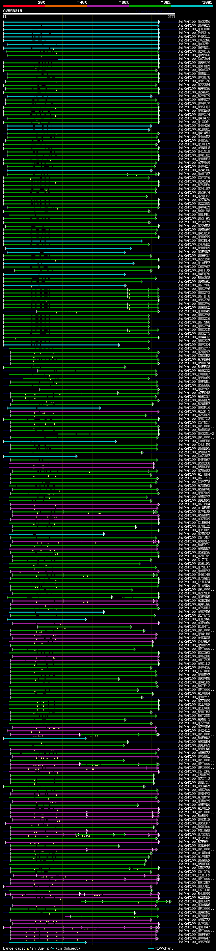Click the cyan alignment bar for UniRef100_Q40426
This screenshot has height=951, width=216.
pyautogui.click(x=79, y=125)
